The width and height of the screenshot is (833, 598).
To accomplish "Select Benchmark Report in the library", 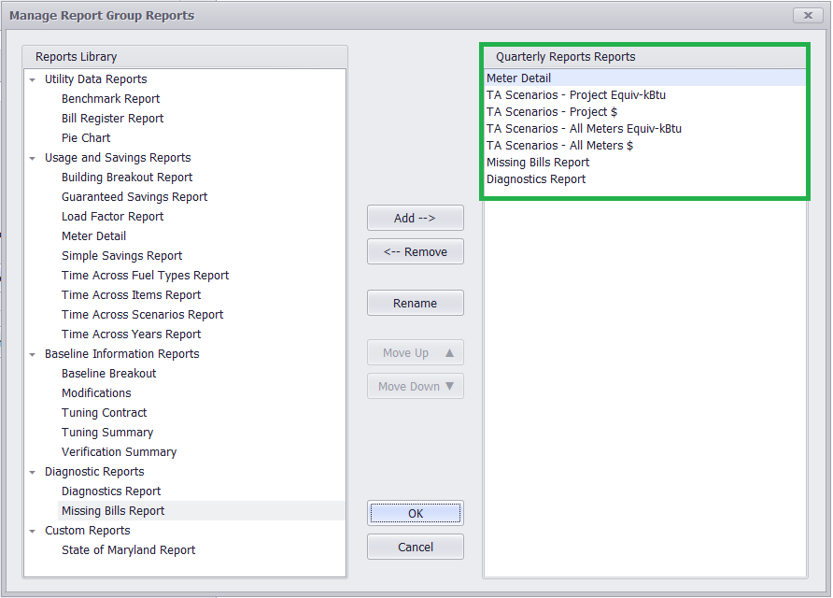I will [x=110, y=99].
